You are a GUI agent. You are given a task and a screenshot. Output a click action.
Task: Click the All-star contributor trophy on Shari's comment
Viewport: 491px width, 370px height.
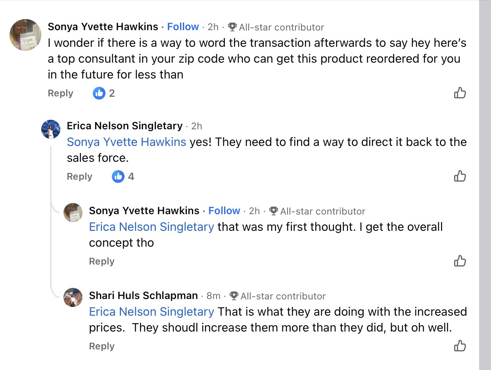click(x=234, y=296)
